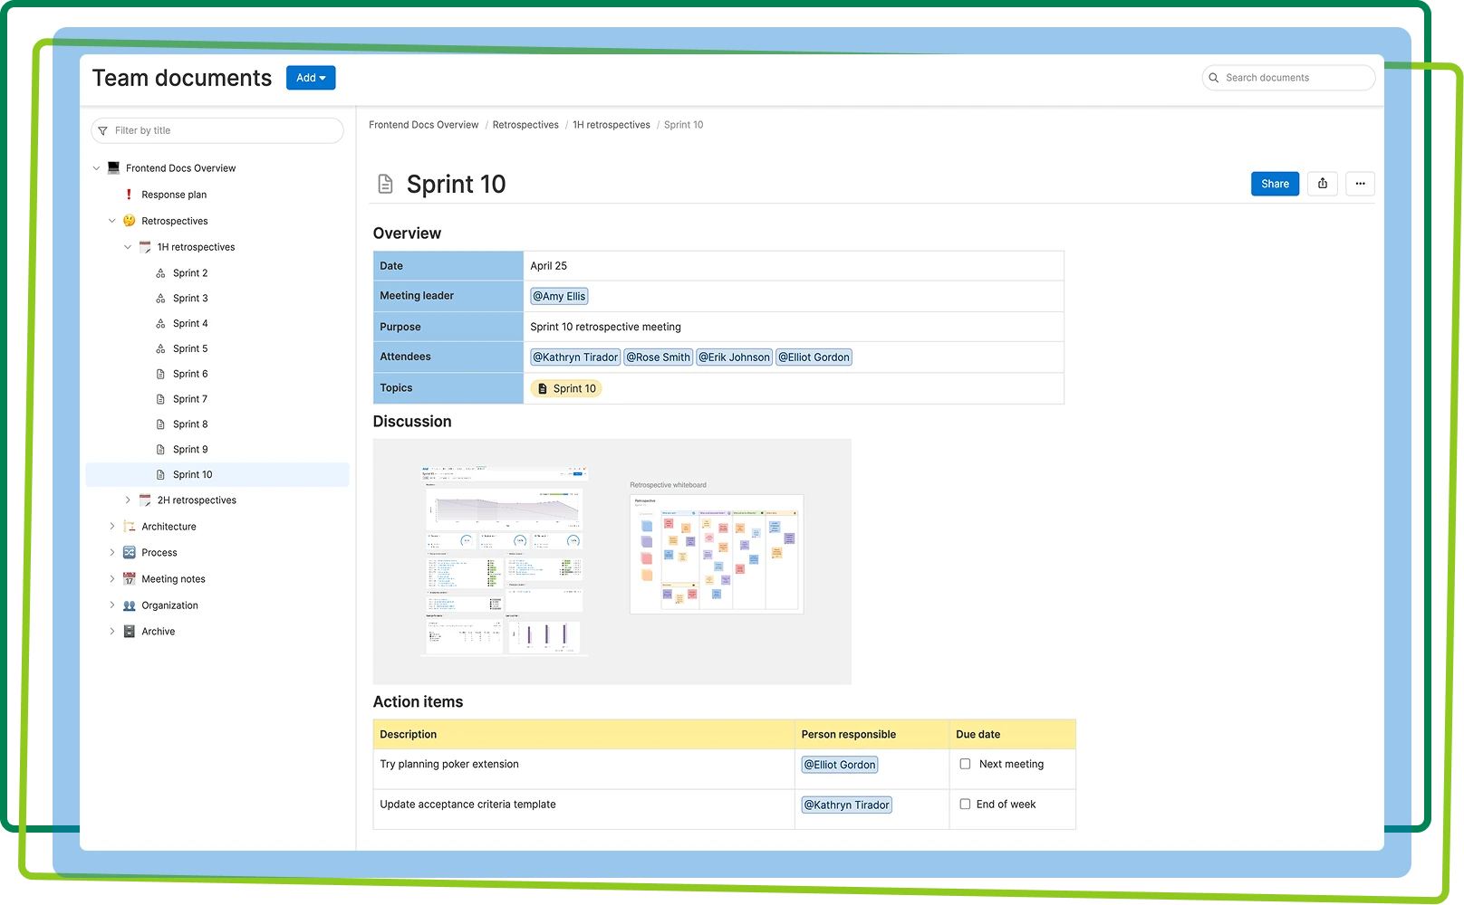Check the End of week checkbox
1464x905 pixels.
point(965,804)
